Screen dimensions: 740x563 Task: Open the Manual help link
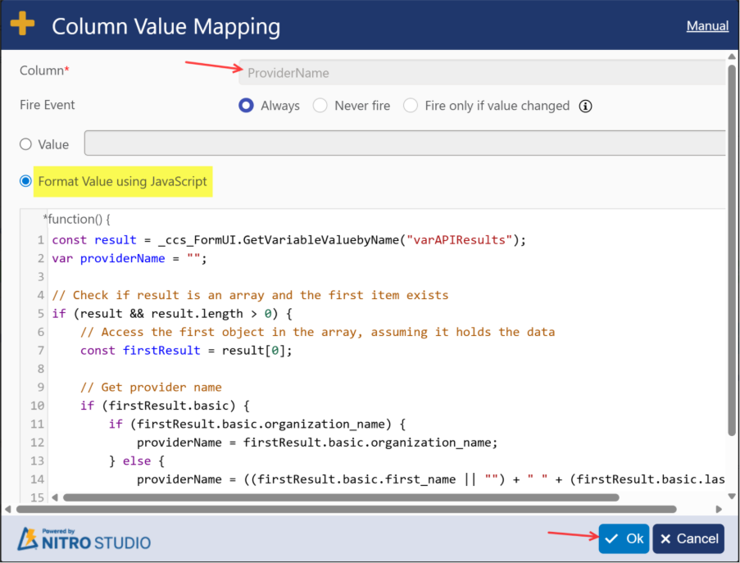pos(707,25)
